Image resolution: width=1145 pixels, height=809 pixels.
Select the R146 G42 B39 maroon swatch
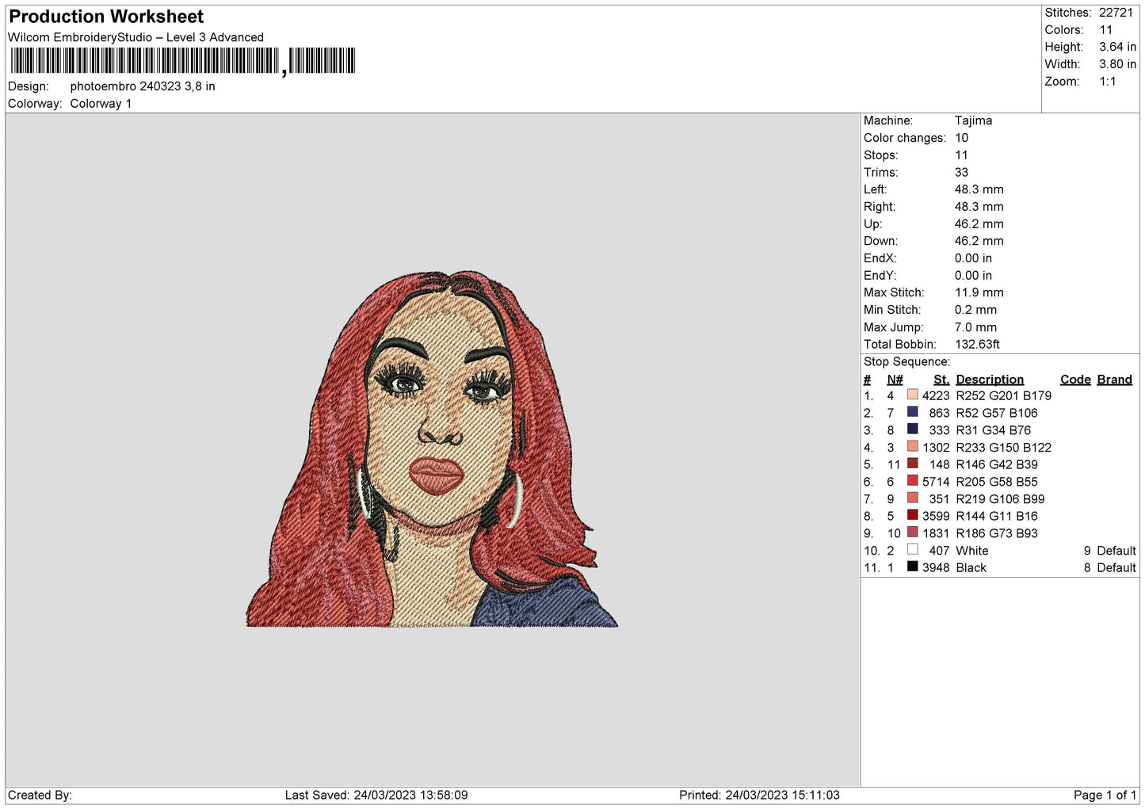point(913,464)
